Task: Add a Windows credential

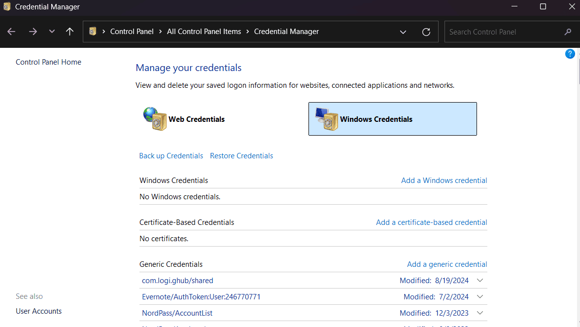Action: click(x=444, y=181)
